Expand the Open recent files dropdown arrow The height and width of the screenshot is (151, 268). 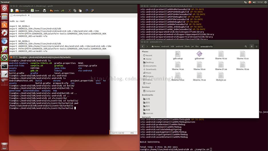[27, 11]
